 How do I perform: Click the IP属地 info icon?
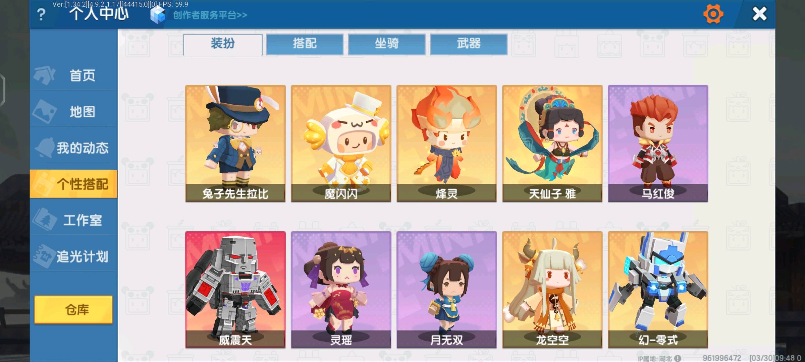678,358
